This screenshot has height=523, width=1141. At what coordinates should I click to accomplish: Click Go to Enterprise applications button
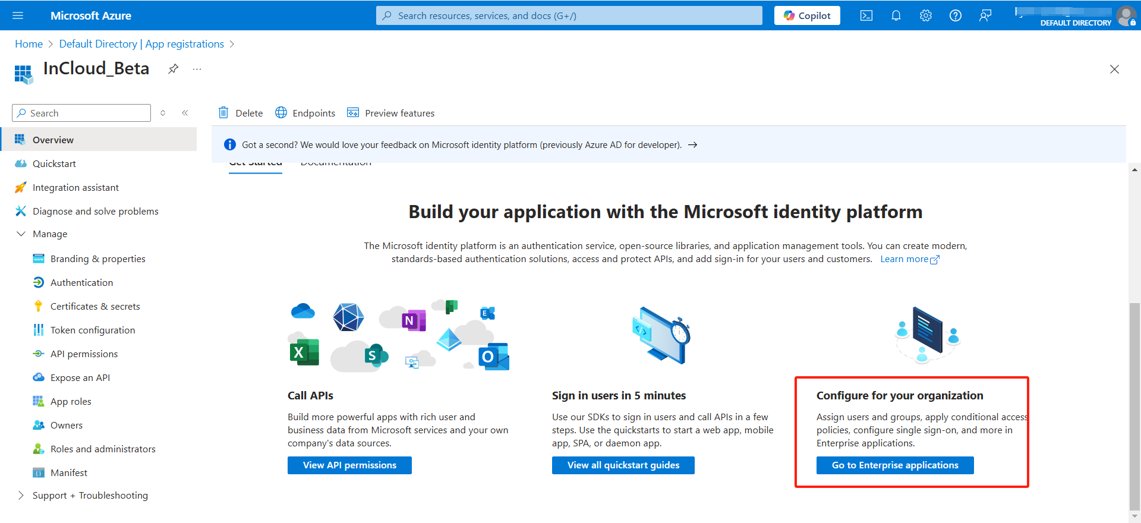pos(895,465)
